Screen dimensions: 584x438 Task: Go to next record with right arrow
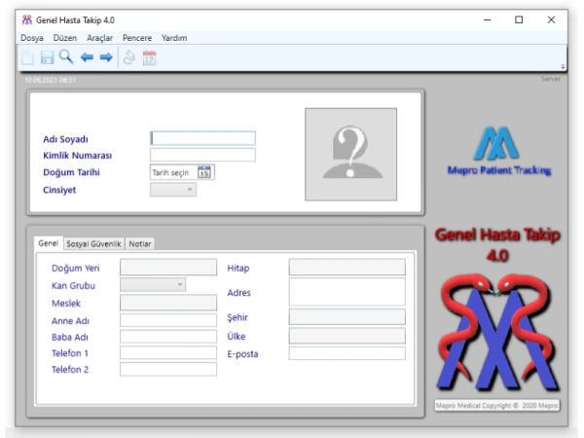pos(106,57)
